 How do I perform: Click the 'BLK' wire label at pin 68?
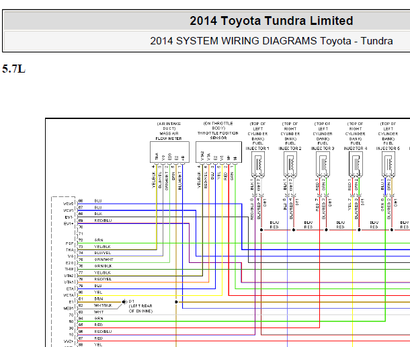[x=98, y=214]
